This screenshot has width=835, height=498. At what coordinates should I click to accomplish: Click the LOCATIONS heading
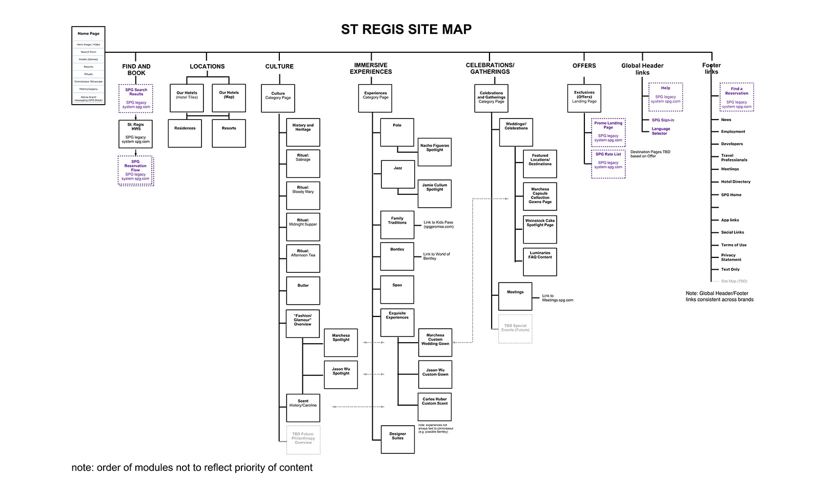tap(207, 66)
